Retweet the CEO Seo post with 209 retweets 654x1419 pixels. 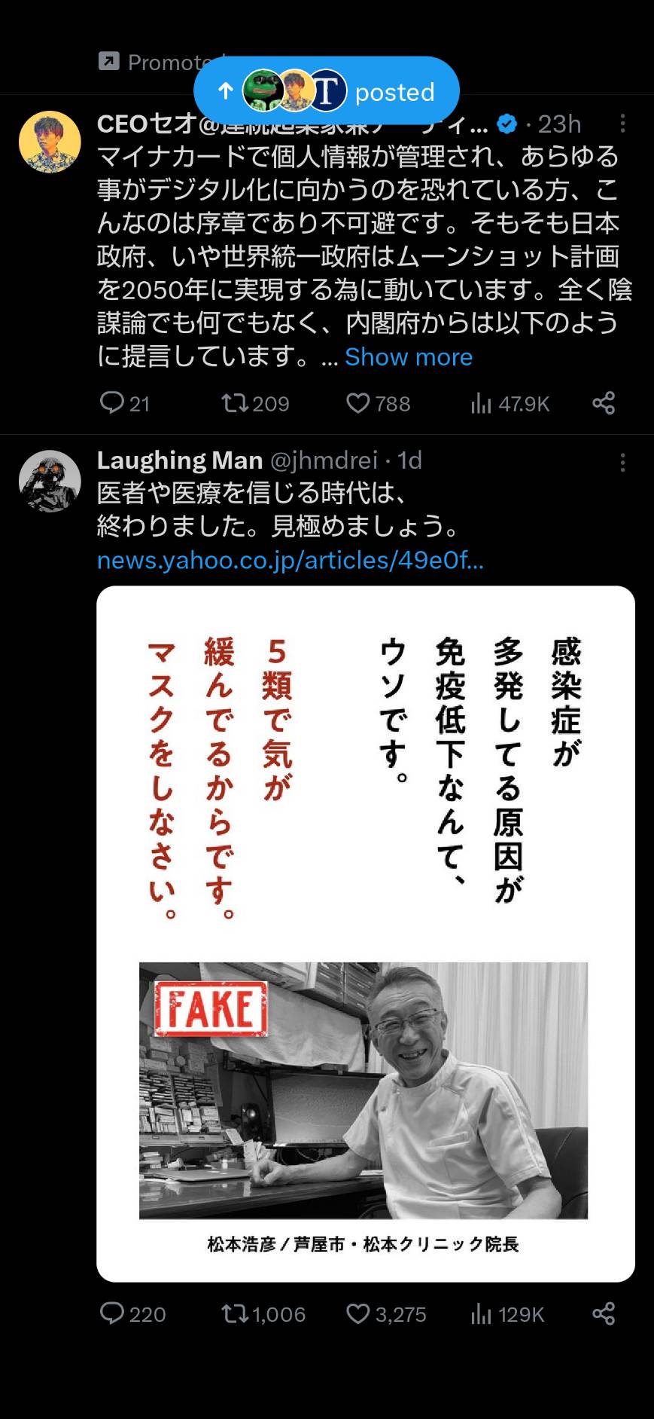click(x=255, y=403)
